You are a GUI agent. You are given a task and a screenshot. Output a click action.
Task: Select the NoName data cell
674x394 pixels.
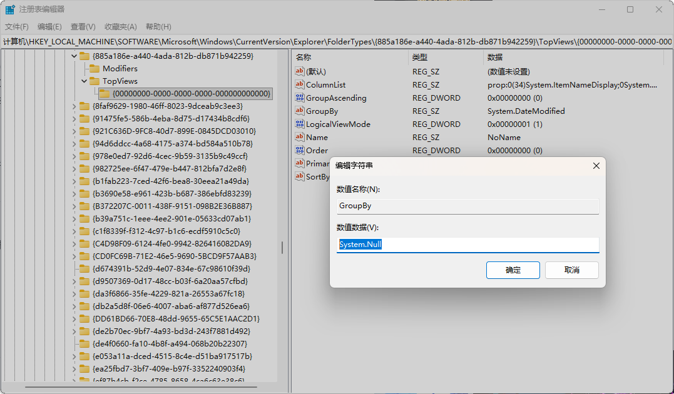pyautogui.click(x=504, y=137)
